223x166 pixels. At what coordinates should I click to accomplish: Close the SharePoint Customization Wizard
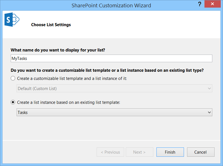pyautogui.click(x=212, y=4)
